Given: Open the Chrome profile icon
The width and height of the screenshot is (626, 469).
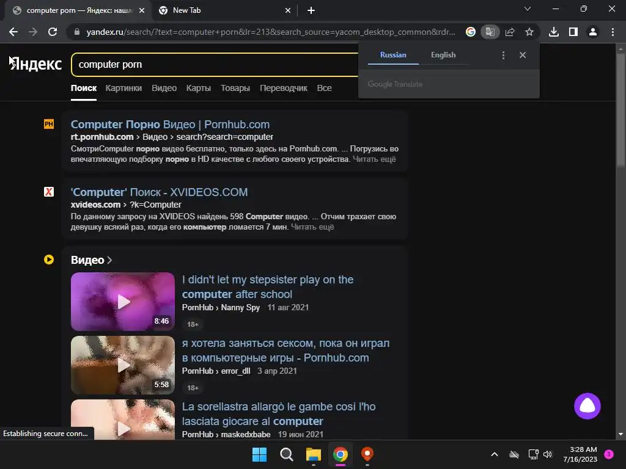Looking at the screenshot, I should [593, 32].
